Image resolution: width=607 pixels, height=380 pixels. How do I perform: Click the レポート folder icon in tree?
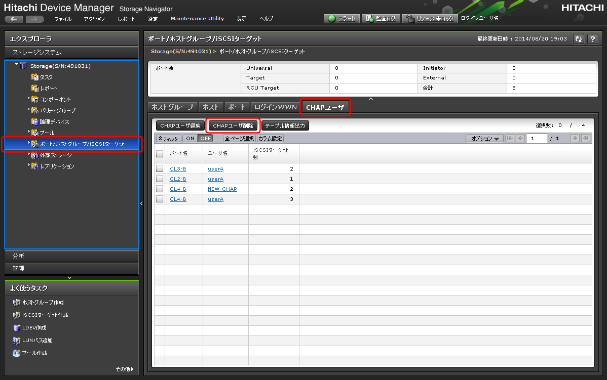pos(35,88)
